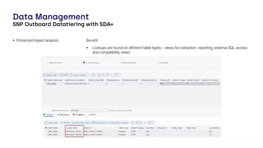Click the Selection Size [MB] column header
This screenshot has width=263, height=148.
(96, 80)
